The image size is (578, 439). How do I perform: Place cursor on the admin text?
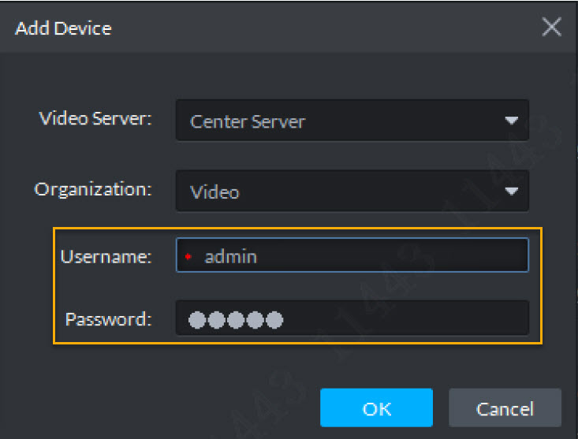[230, 256]
